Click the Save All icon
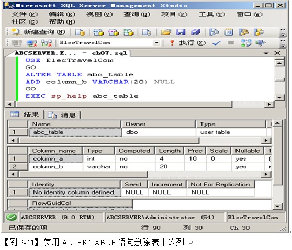 pos(196,32)
